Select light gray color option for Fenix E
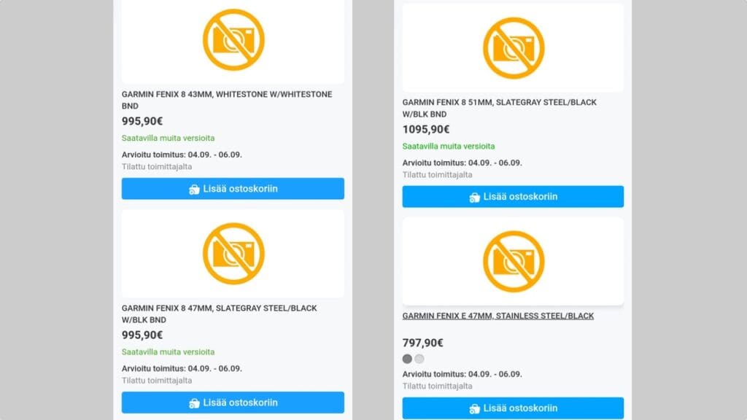The height and width of the screenshot is (420, 747). 419,359
